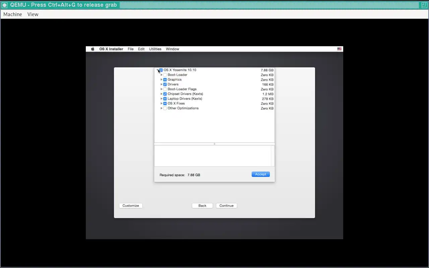Expand the Graphics group
429x268 pixels.
(x=162, y=80)
